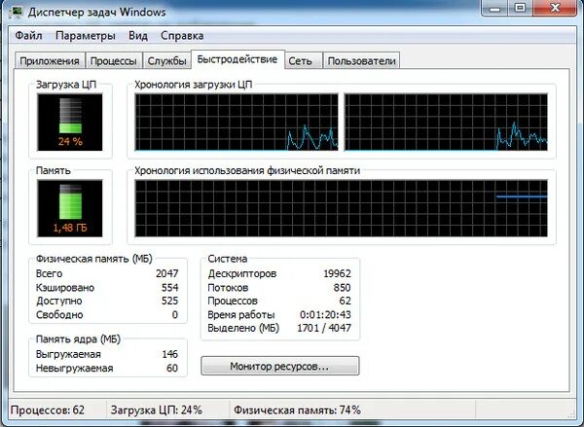Click the memory gauge showing 1,48 ГБ
The width and height of the screenshot is (584, 427).
point(70,208)
